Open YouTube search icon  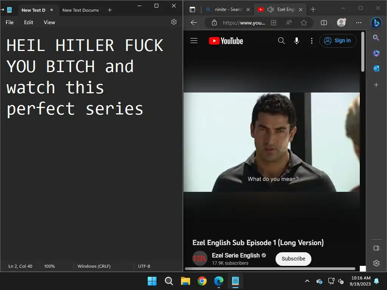click(x=281, y=41)
